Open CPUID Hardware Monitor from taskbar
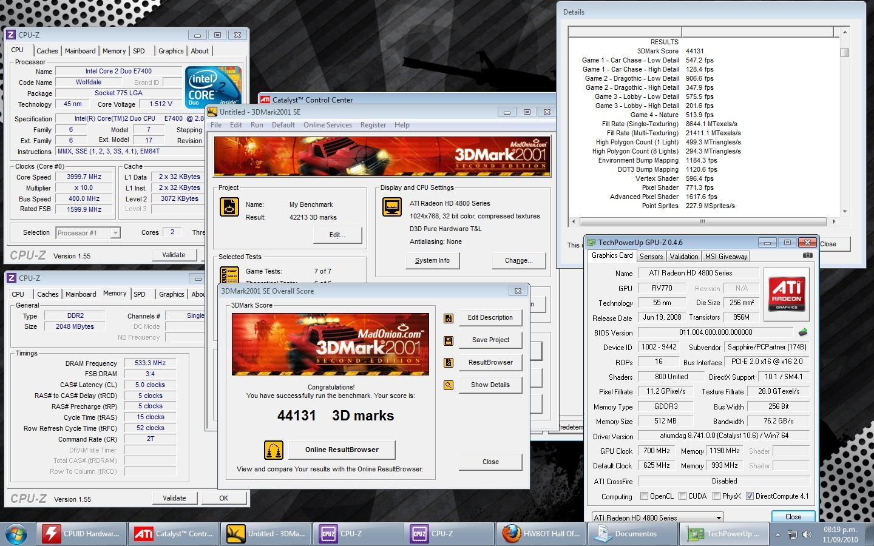874x546 pixels. point(81,534)
